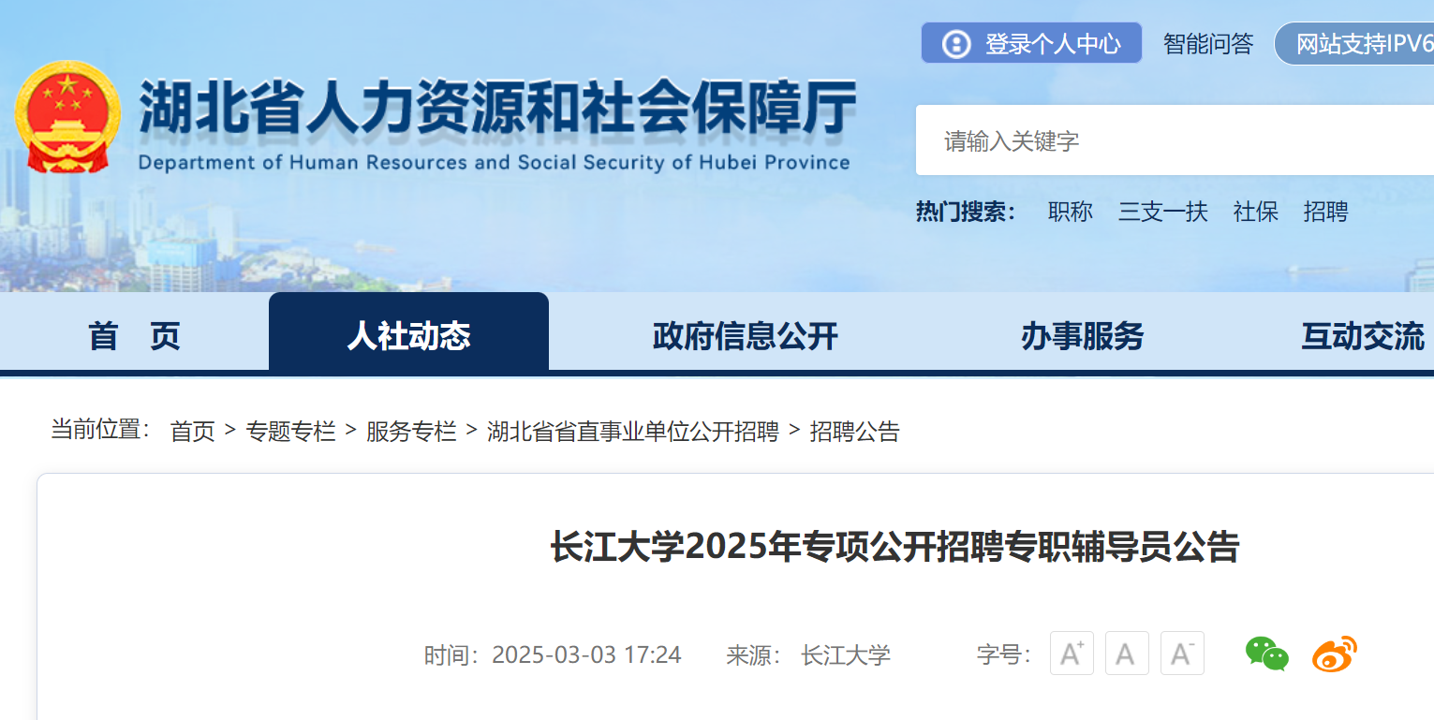Click 网站支持IPV6 badge
The height and width of the screenshot is (720, 1434).
[1356, 44]
